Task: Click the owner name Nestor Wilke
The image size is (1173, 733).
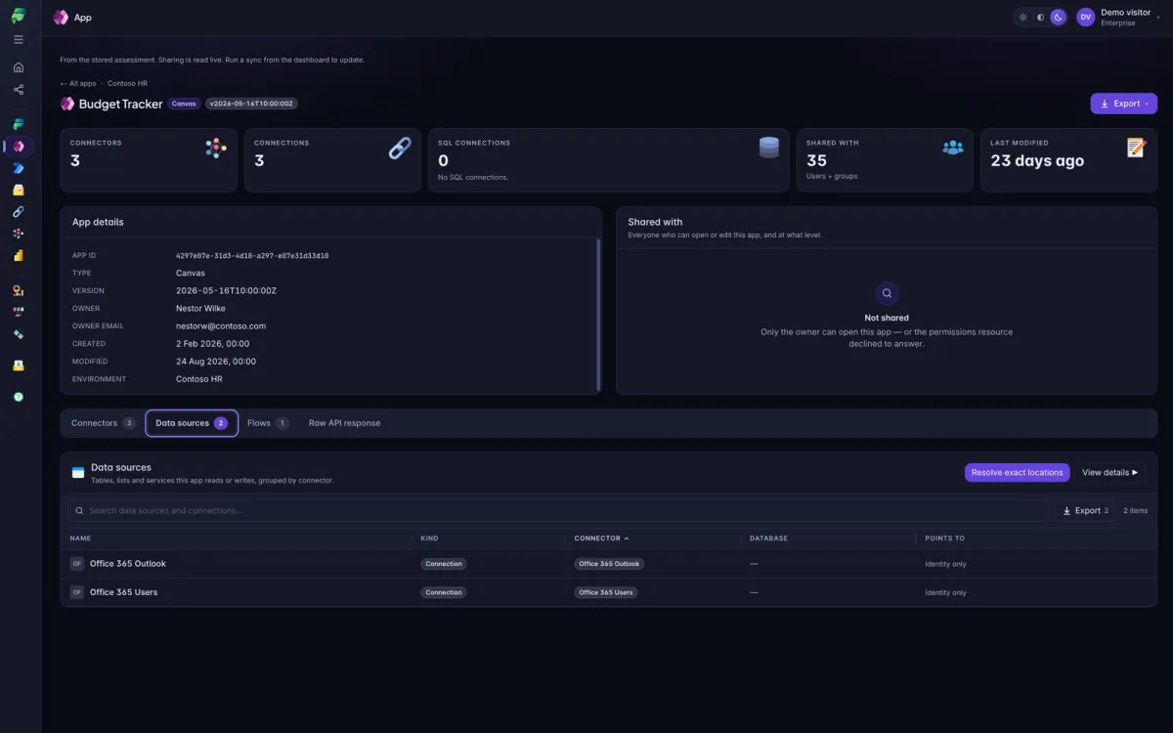Action: point(200,309)
